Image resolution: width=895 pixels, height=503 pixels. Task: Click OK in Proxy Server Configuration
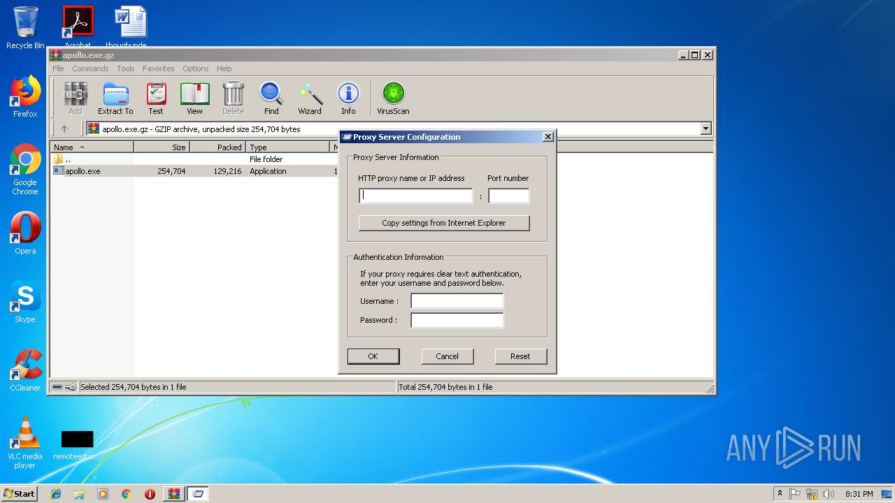point(373,356)
